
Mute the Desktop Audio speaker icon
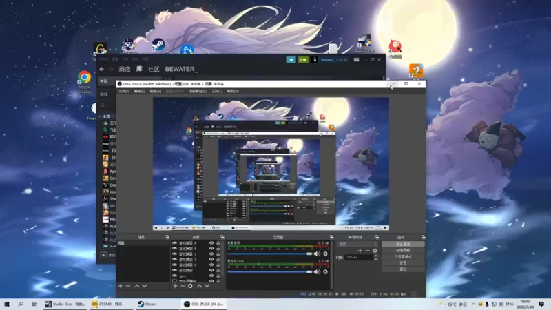click(317, 254)
